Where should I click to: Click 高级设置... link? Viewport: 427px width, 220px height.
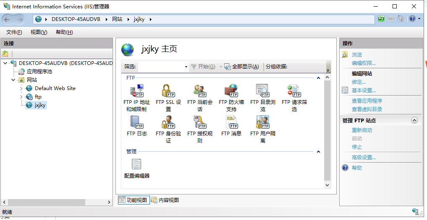click(364, 158)
